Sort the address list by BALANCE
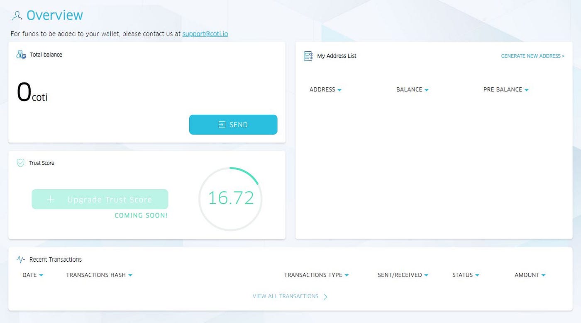 [413, 89]
